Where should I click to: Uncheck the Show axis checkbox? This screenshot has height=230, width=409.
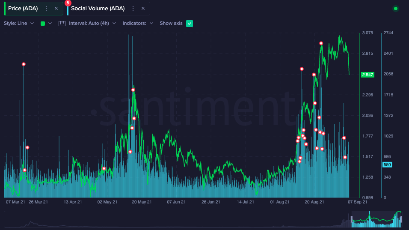click(190, 24)
